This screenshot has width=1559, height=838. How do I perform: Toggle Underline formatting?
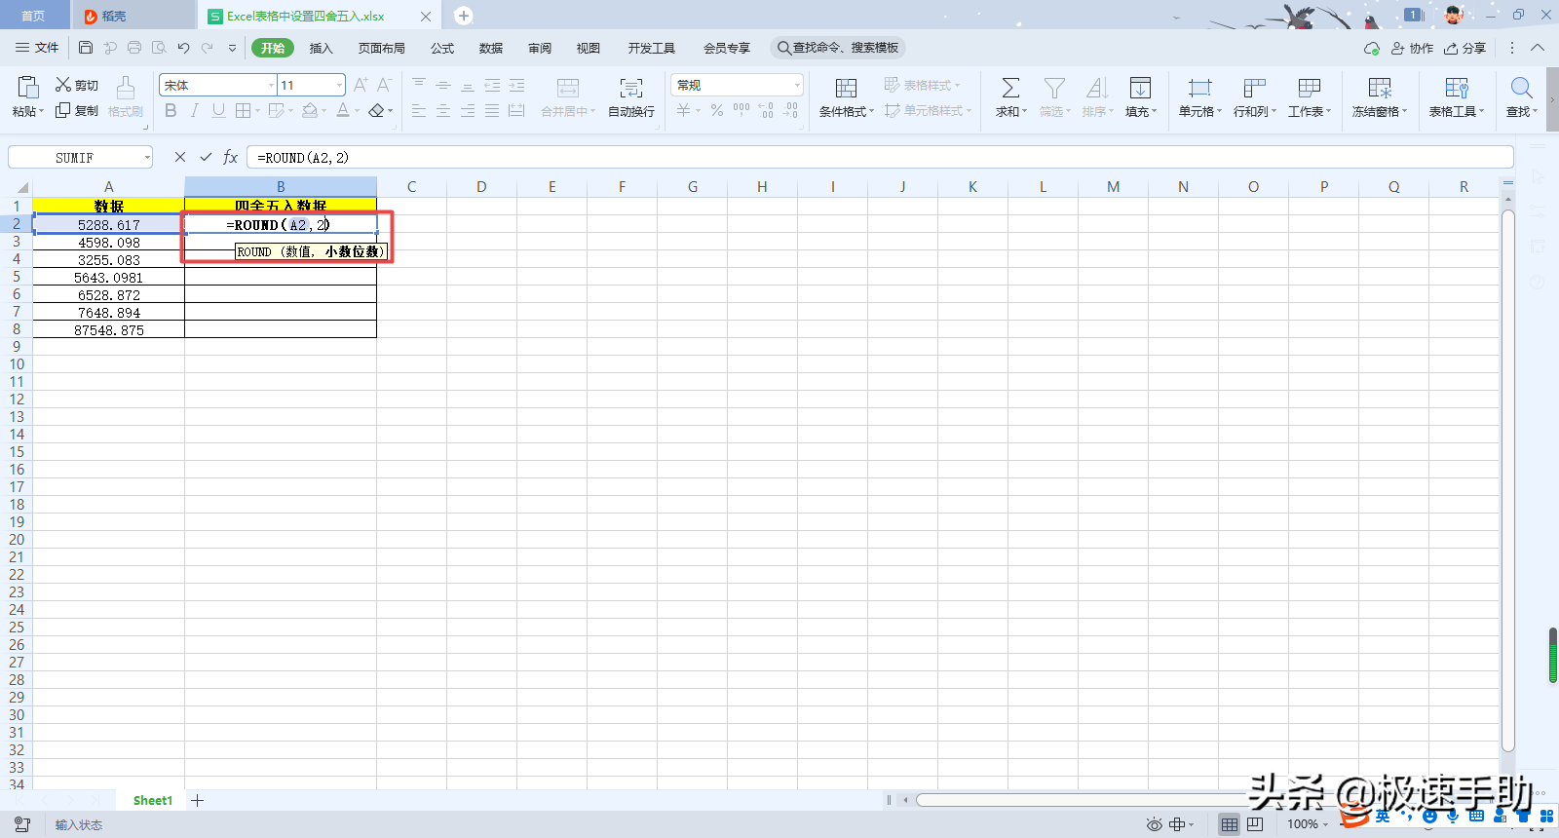click(x=218, y=111)
